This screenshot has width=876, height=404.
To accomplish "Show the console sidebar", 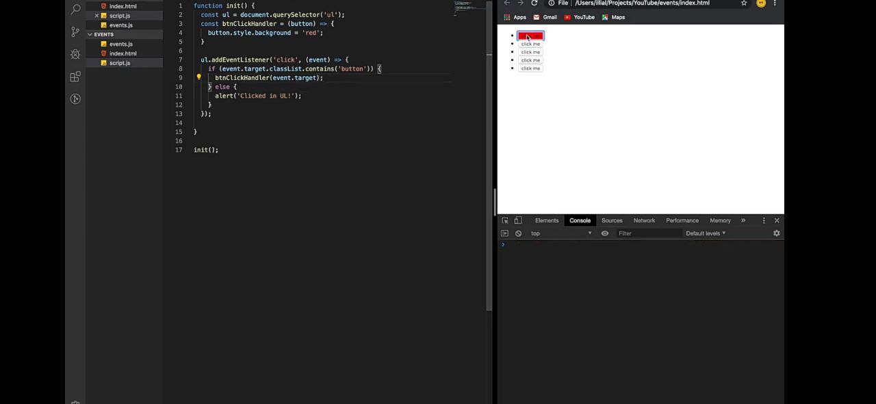I will 505,233.
